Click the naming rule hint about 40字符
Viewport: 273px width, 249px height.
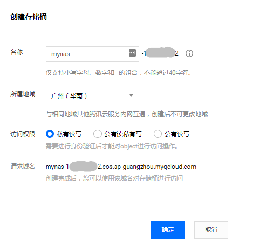click(x=118, y=73)
